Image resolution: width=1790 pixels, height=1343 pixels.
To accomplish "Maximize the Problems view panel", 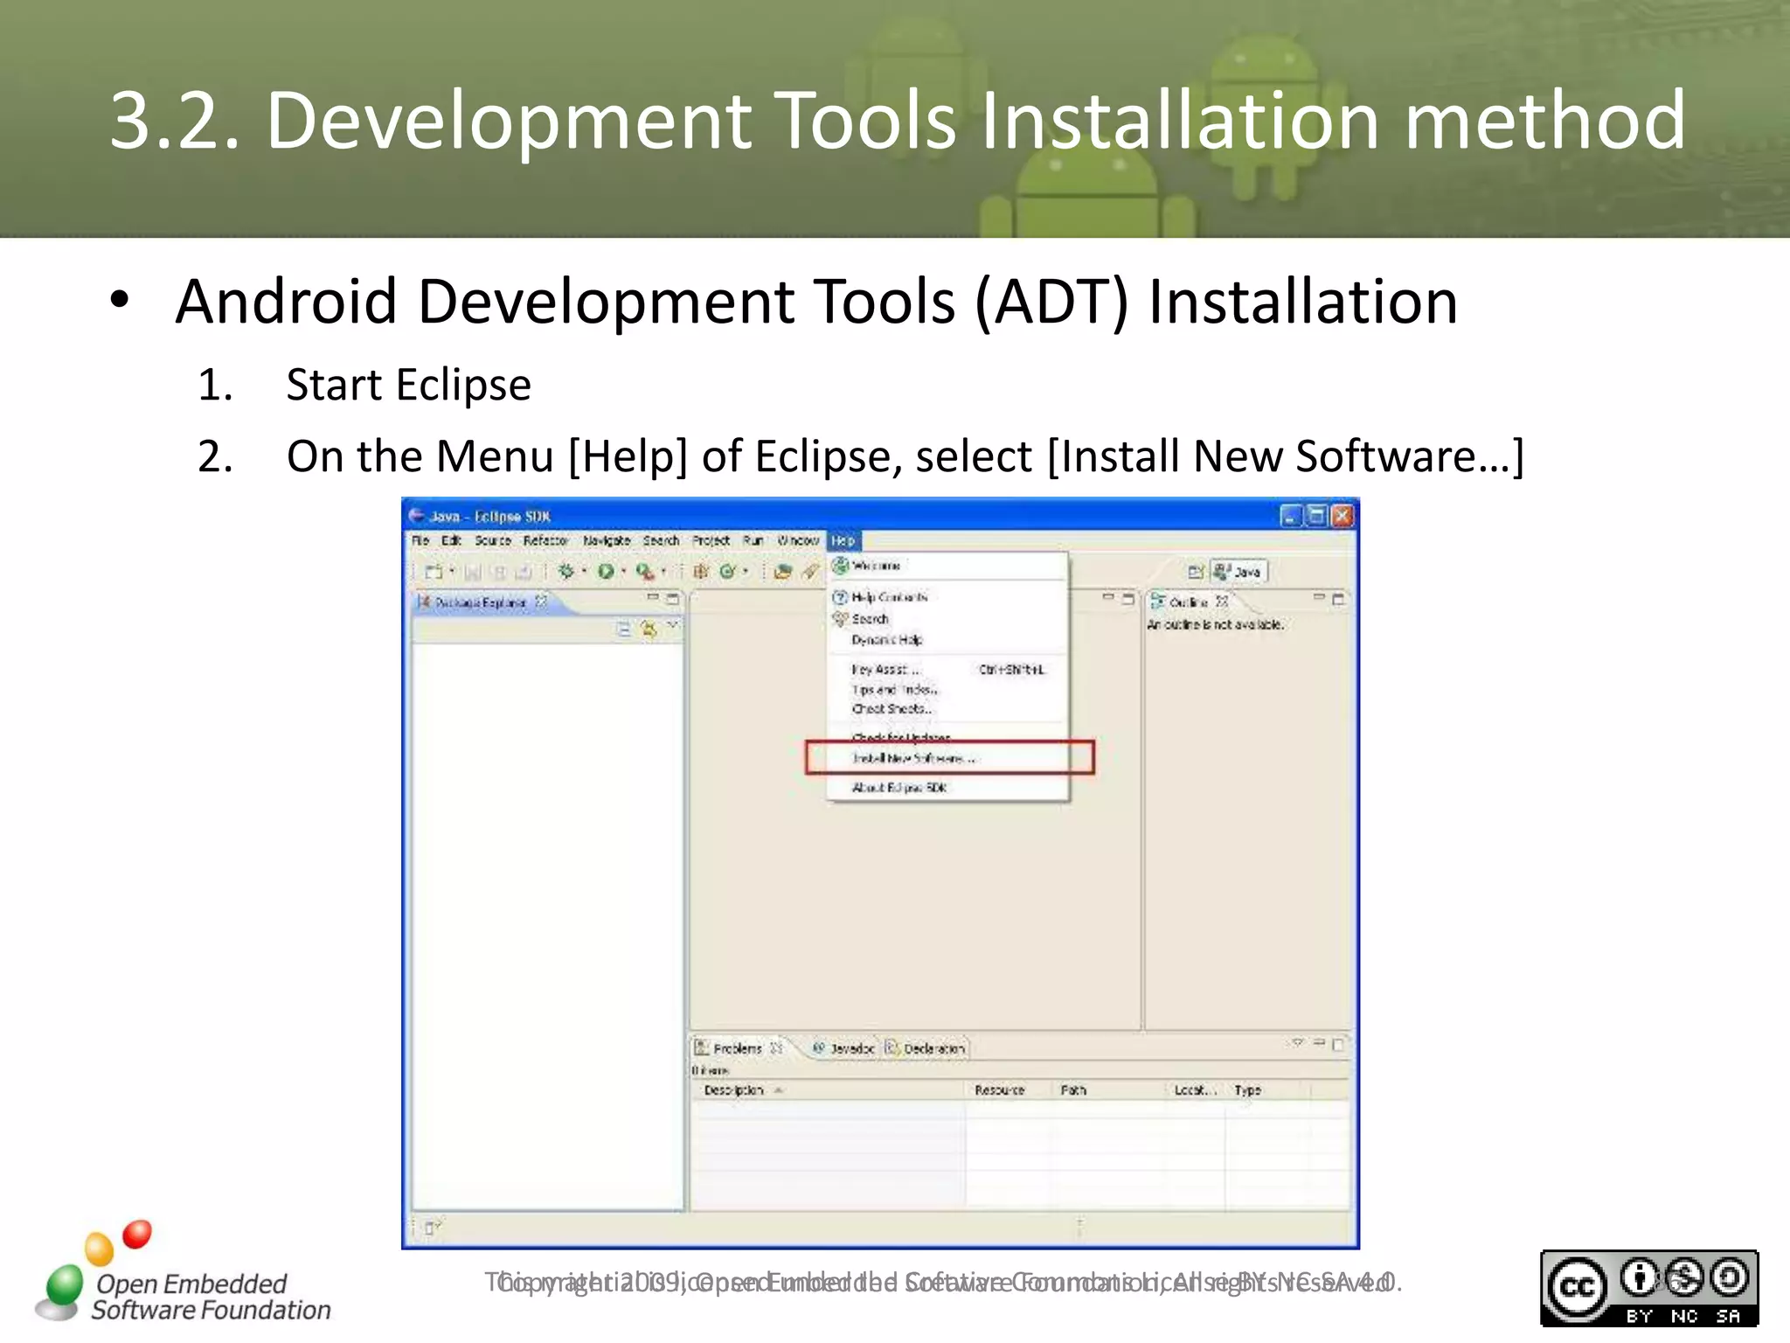I will (x=1338, y=1044).
